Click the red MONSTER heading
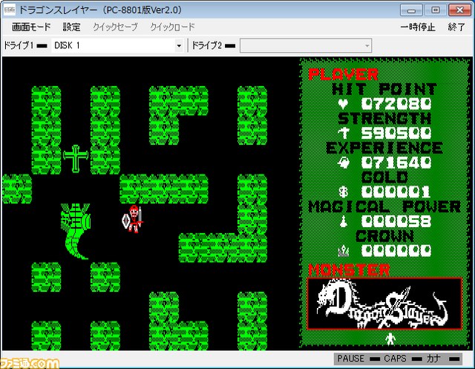Image resolution: width=475 pixels, height=369 pixels. click(x=349, y=270)
